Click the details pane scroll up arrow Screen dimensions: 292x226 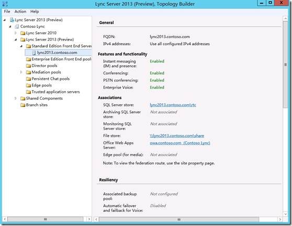tap(285, 19)
